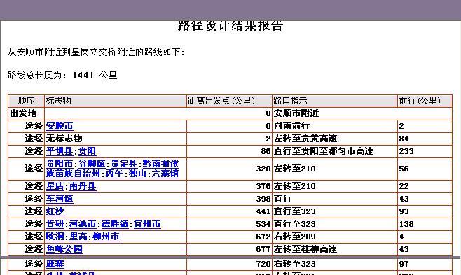Image resolution: width=461 pixels, height=275 pixels.
Task: Click the 柳州市 link
Action: click(x=106, y=237)
